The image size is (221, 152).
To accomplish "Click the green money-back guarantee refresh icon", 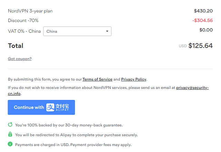I will [x=10, y=125].
